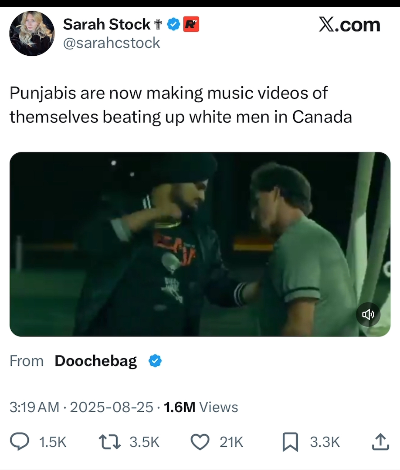The height and width of the screenshot is (470, 400).
Task: Unmute the video with the speaker icon
Action: 368,314
